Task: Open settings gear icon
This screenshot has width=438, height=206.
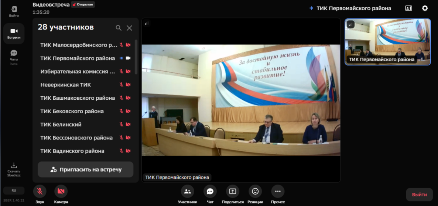Action: coord(425,8)
